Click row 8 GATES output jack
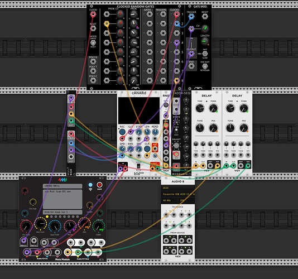The height and width of the screenshot is (279, 298). point(150,80)
